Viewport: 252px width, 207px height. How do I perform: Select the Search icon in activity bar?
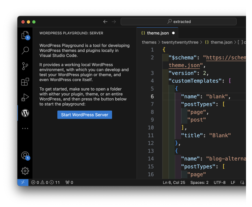pos(25,51)
